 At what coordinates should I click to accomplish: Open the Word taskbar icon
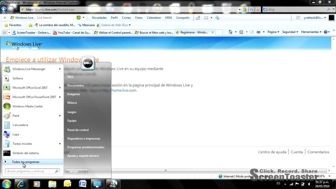click(x=83, y=183)
